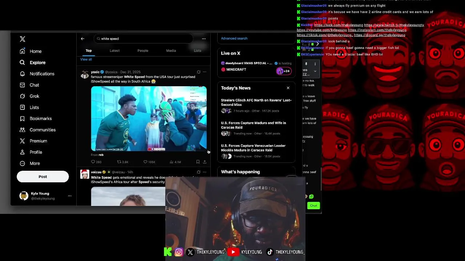Viewport: 465px width, 261px height.
Task: Click the Kyle Young profile avatar
Action: pos(24,196)
